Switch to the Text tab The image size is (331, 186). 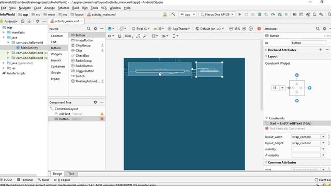pos(71,174)
